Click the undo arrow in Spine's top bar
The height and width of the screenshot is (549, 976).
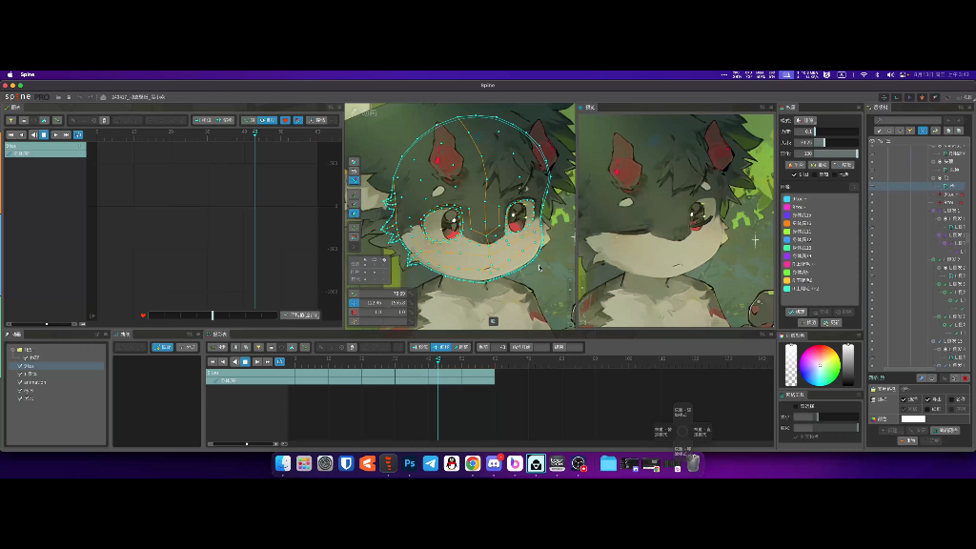[79, 97]
